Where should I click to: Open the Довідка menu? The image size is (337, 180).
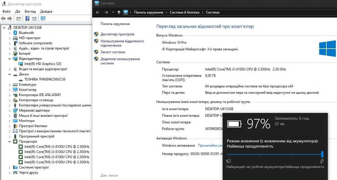point(46,12)
